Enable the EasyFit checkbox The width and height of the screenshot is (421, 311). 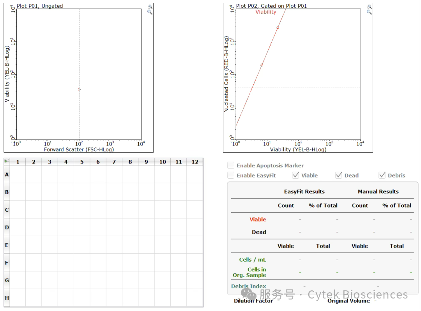coord(231,175)
